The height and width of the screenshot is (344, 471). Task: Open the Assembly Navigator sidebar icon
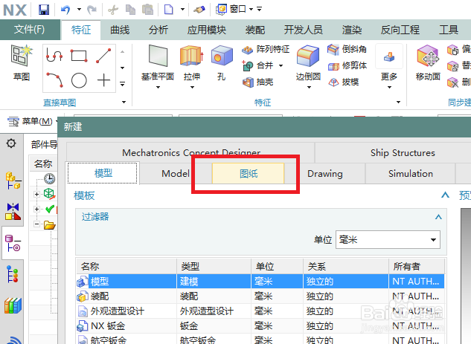point(13,181)
